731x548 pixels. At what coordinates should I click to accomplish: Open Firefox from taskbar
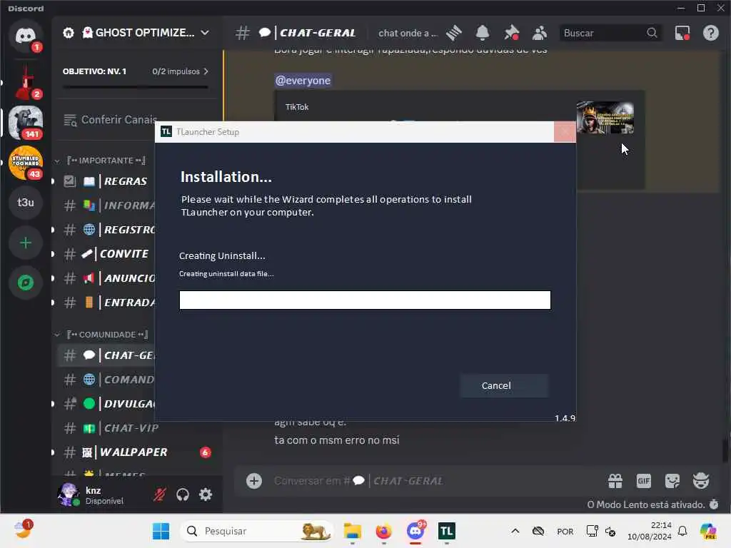tap(383, 531)
